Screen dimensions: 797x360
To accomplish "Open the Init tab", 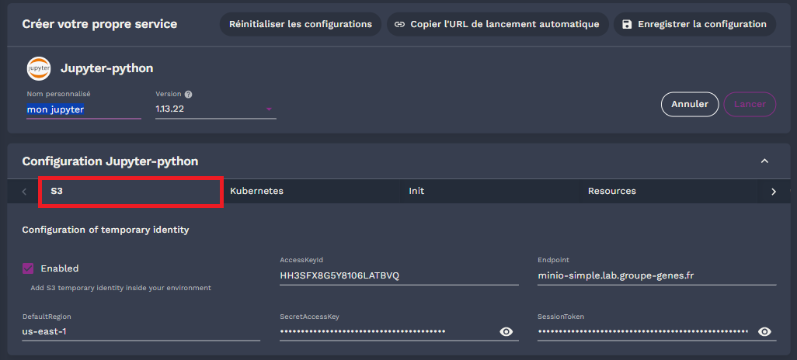I will (416, 191).
